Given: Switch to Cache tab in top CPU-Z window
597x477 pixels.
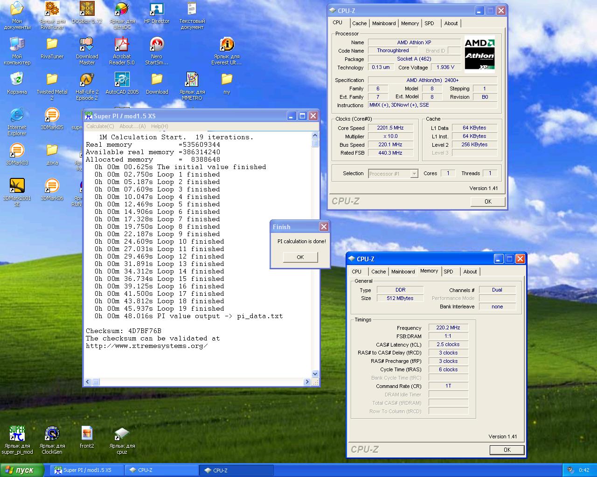Looking at the screenshot, I should click(x=359, y=23).
